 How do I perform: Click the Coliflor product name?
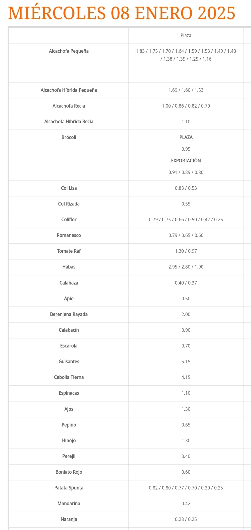[69, 220]
